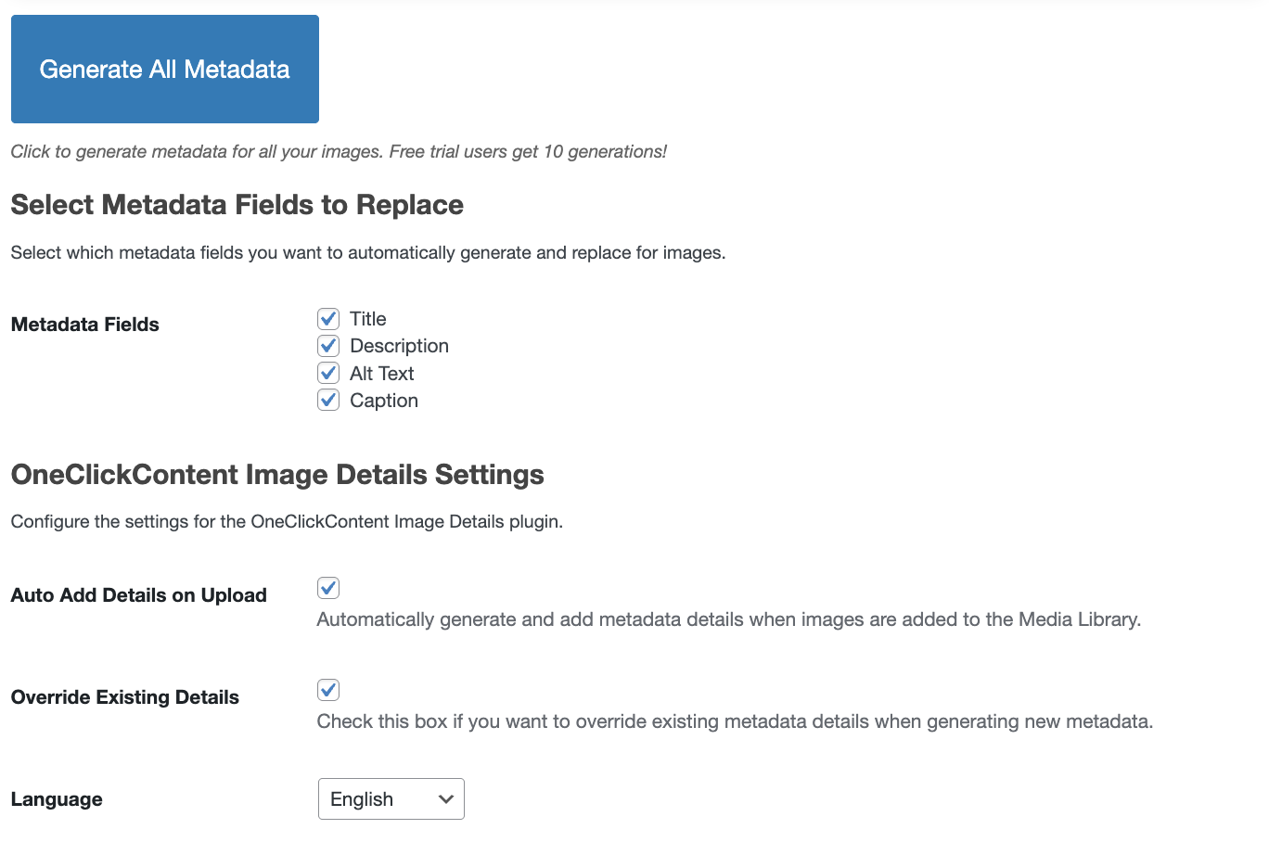Disable the Alt Text checkbox
This screenshot has height=842, width=1269.
point(328,373)
